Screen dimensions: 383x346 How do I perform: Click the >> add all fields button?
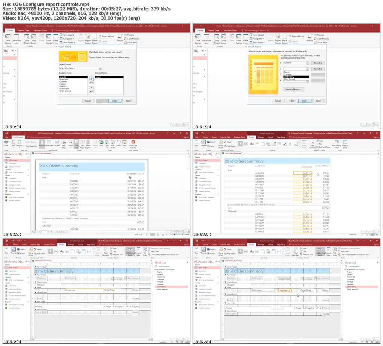[91, 82]
